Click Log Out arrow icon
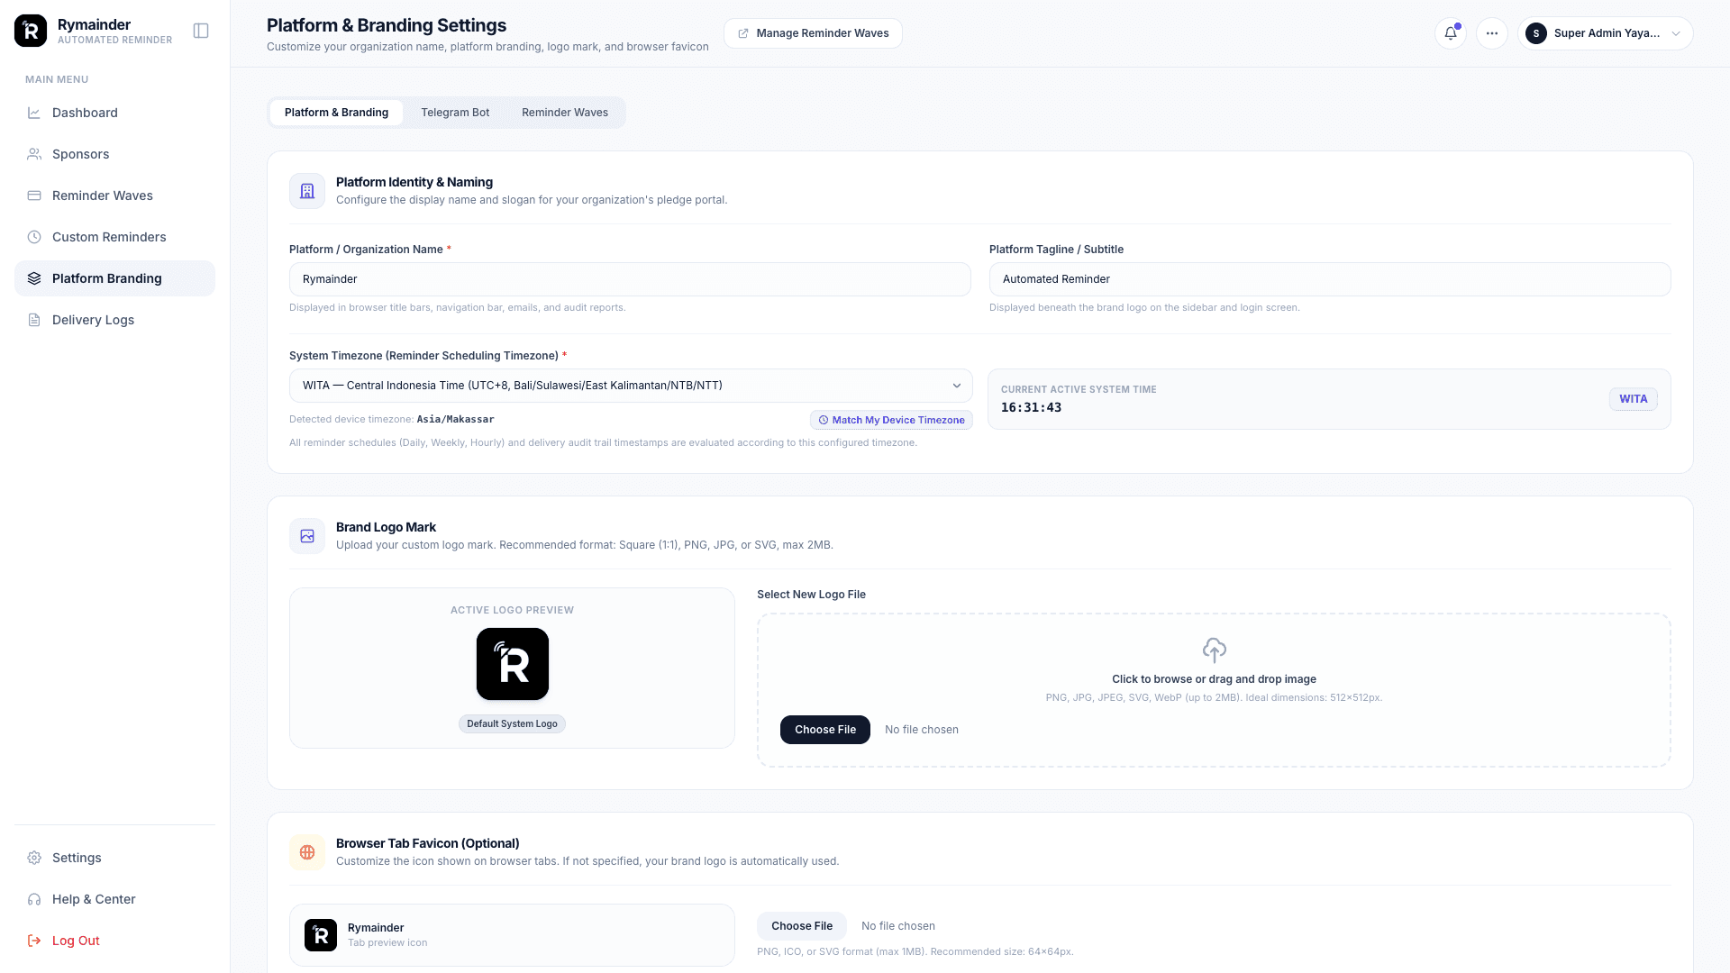 (34, 941)
